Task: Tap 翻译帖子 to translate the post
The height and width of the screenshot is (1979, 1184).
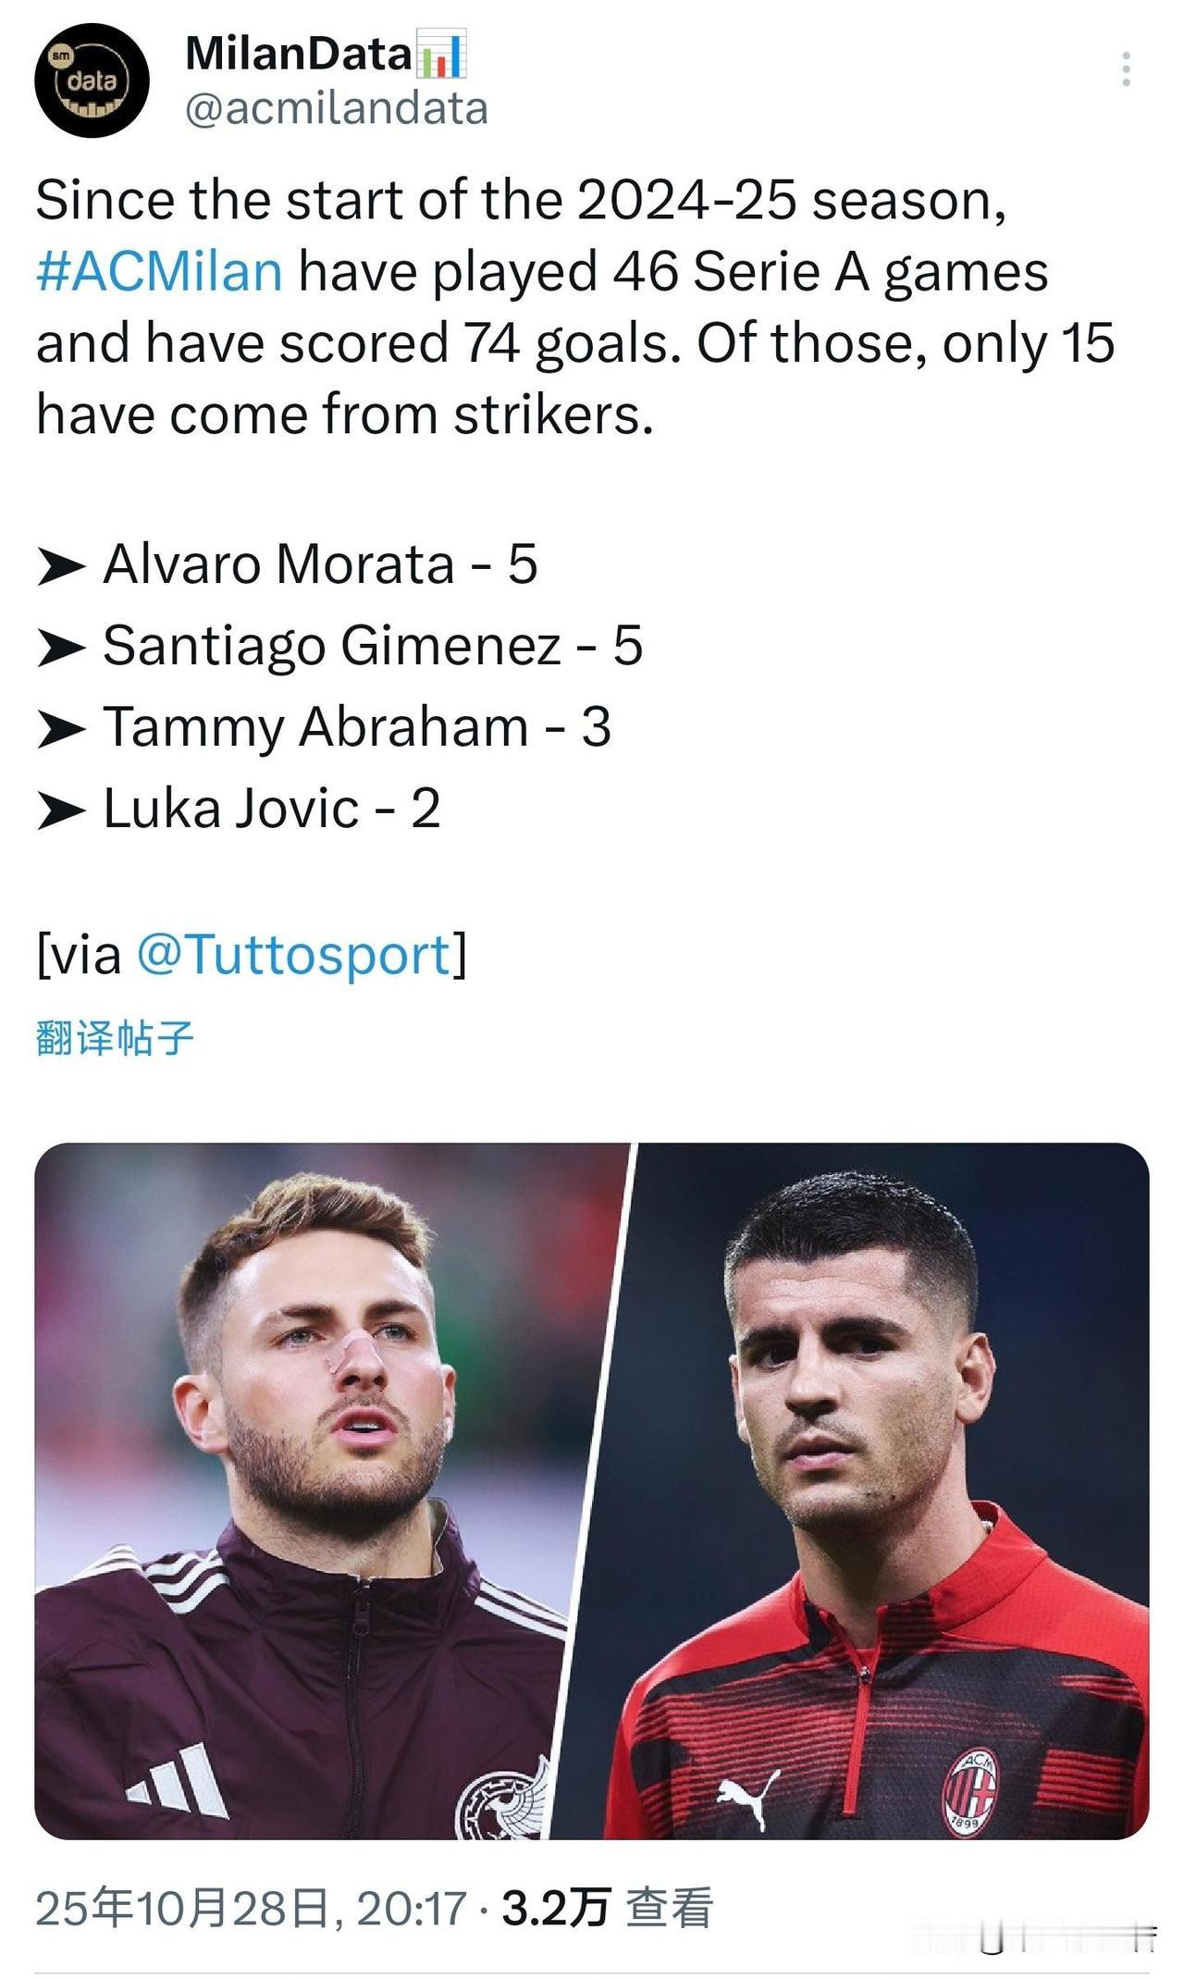Action: 115,1037
